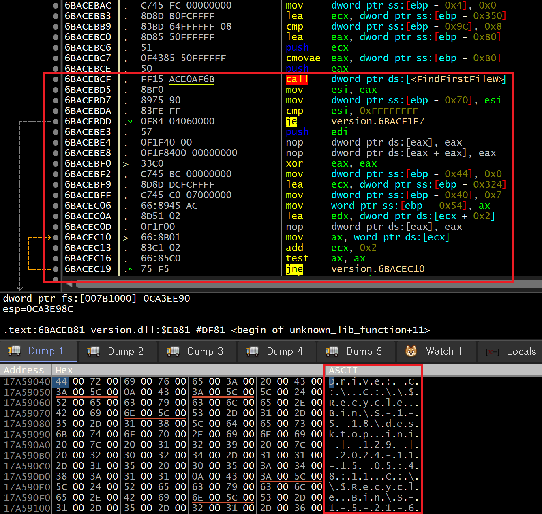This screenshot has width=542, height=514.
Task: Toggle breakpoint dot at address 6BACEBF0
Action: click(x=56, y=164)
